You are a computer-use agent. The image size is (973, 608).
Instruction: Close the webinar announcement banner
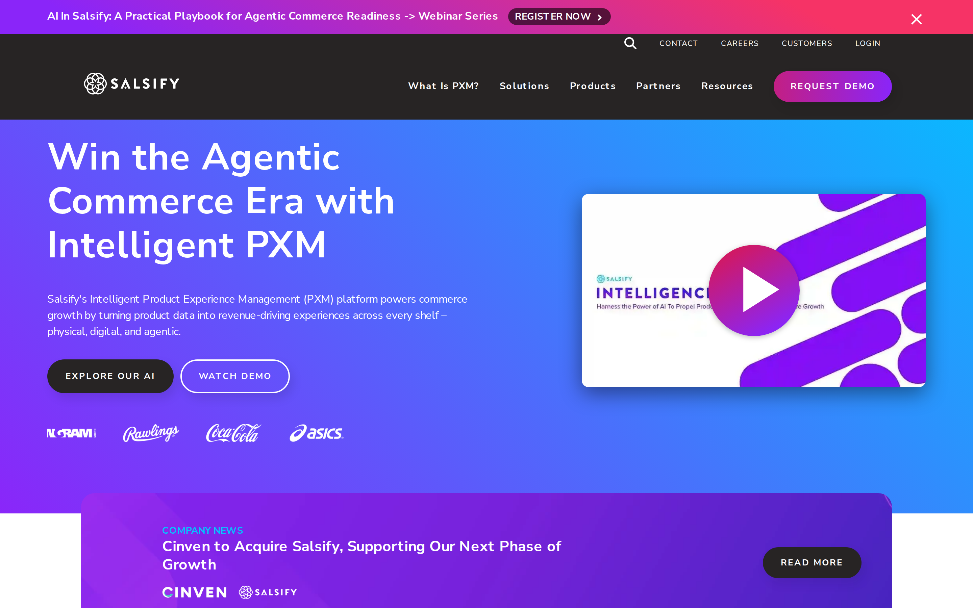click(x=916, y=19)
